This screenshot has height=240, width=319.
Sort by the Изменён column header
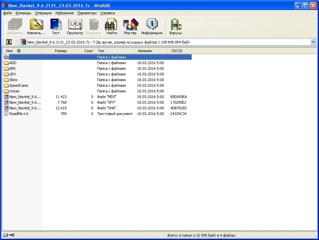145,51
